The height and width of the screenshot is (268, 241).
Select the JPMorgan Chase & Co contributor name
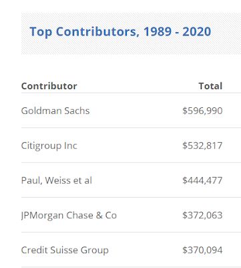[69, 216]
